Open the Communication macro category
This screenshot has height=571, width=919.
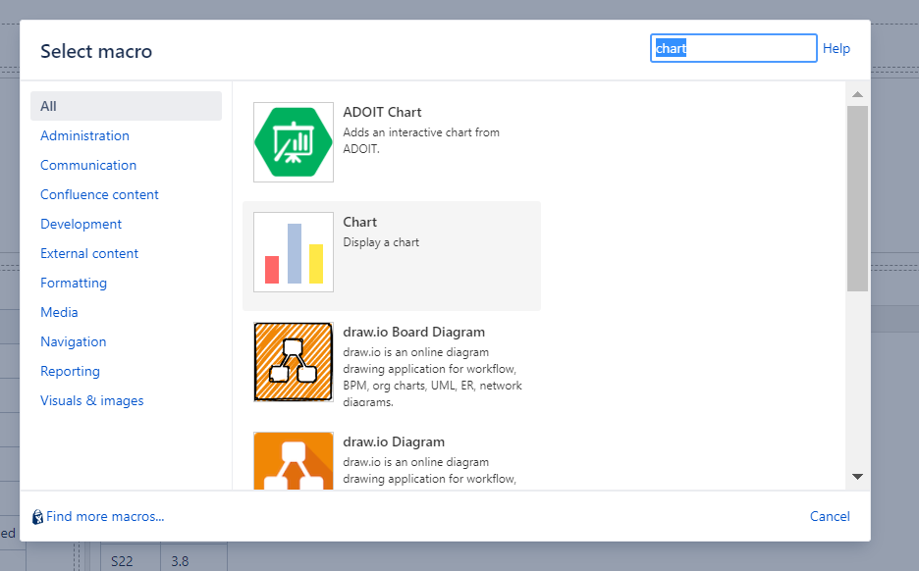point(88,165)
